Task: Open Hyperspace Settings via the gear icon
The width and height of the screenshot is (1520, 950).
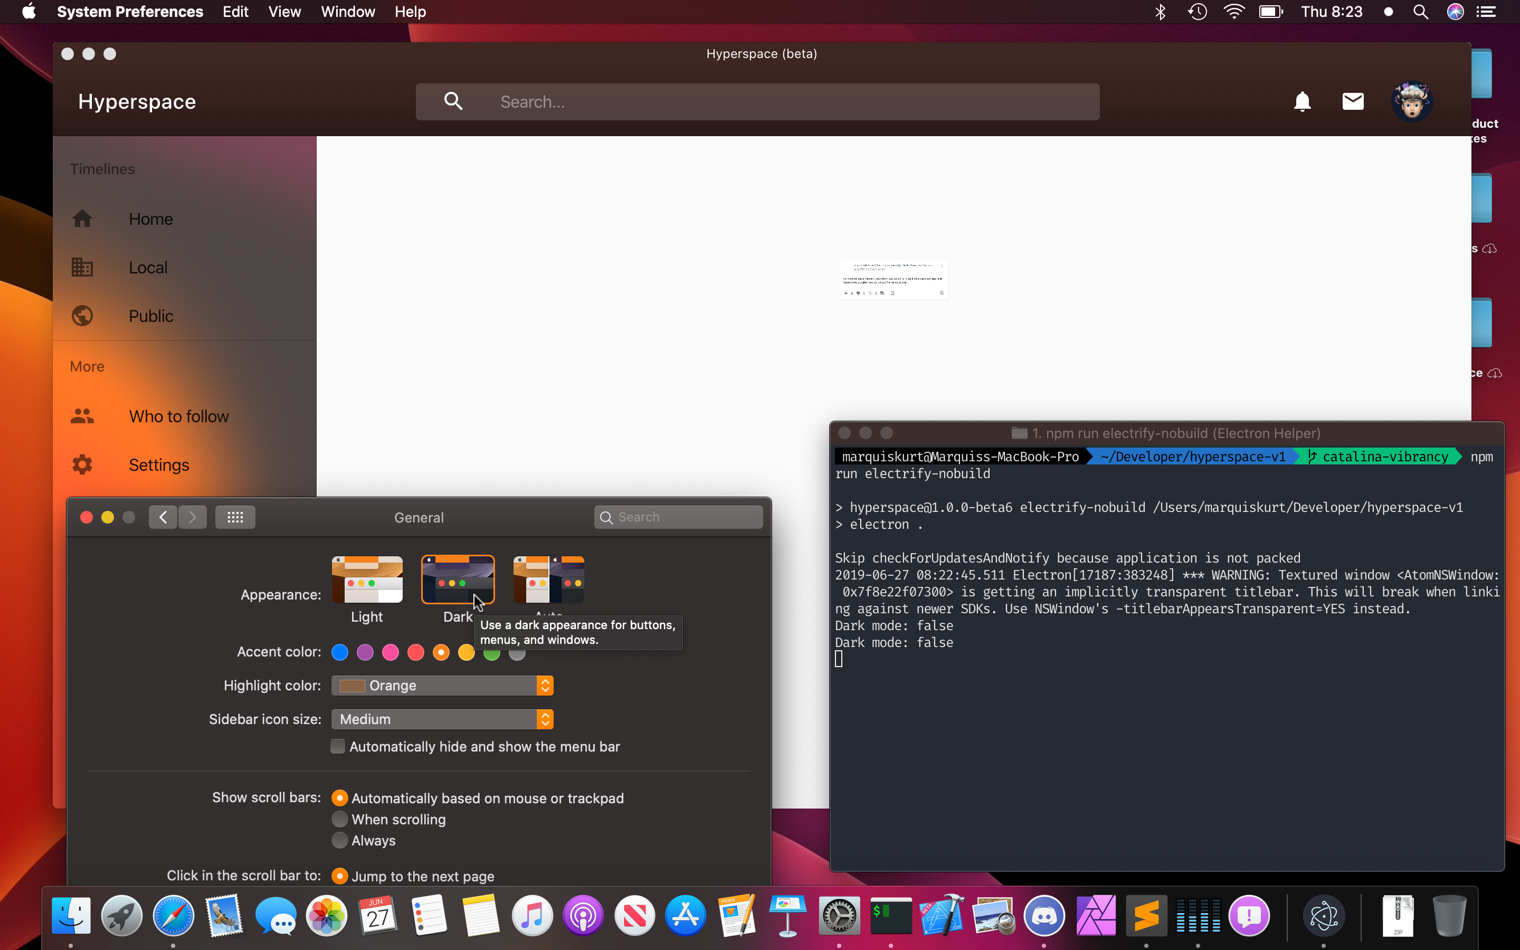Action: (x=82, y=464)
